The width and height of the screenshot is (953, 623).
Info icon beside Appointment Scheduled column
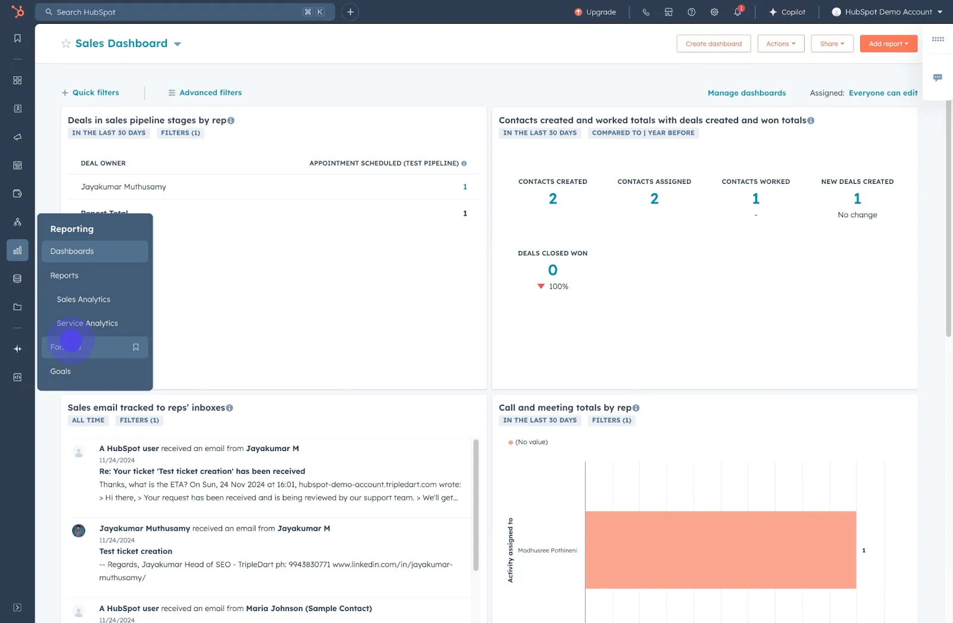[464, 164]
